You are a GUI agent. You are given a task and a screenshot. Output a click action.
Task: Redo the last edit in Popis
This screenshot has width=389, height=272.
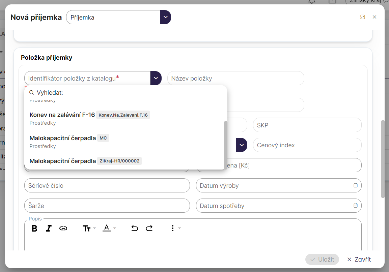click(149, 229)
